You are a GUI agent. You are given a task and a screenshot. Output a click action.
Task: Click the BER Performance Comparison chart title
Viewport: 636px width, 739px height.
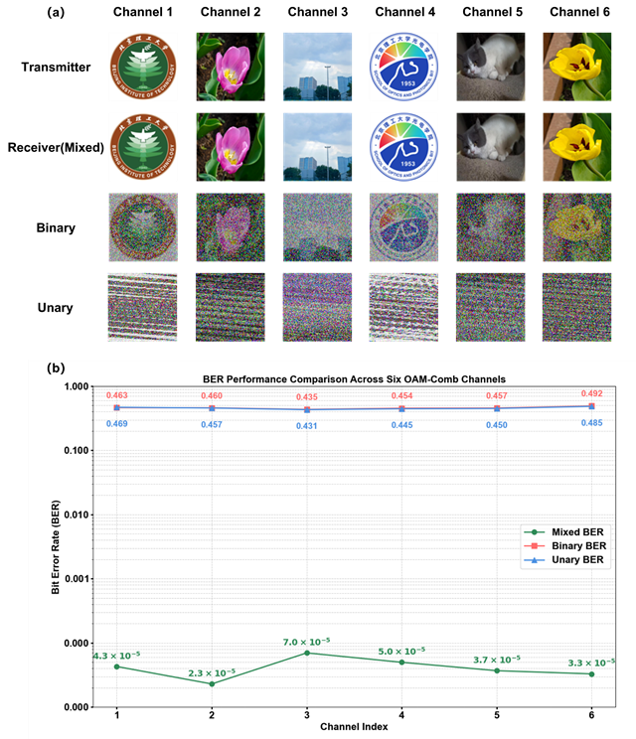pos(354,379)
